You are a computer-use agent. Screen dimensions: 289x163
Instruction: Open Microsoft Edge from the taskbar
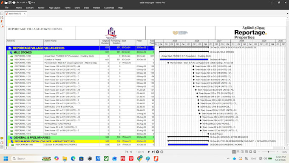pos(73,159)
